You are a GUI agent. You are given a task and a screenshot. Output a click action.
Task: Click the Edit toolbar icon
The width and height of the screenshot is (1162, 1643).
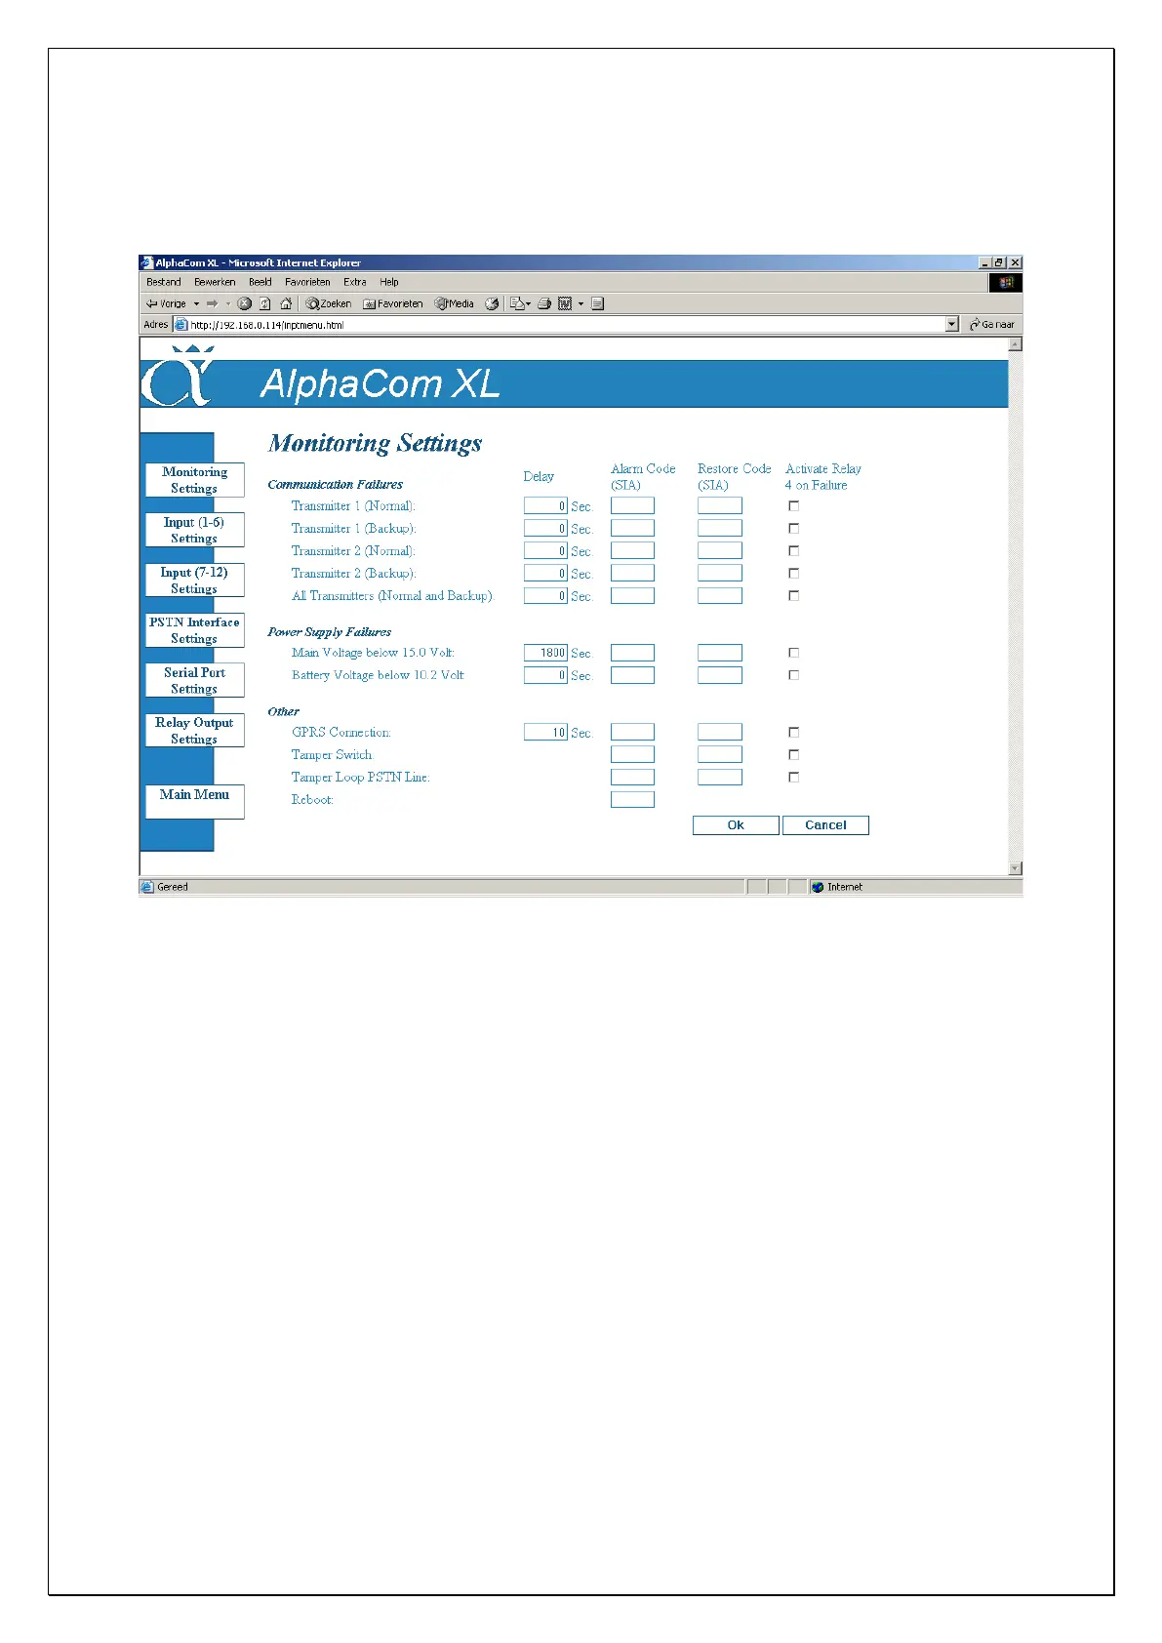point(565,303)
